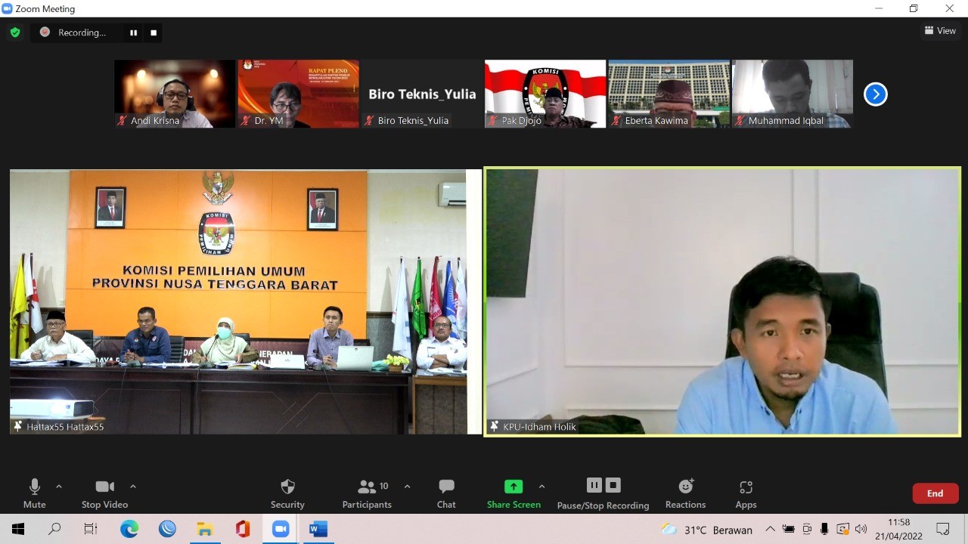Open the Participants list
The height and width of the screenshot is (544, 968).
tap(367, 493)
